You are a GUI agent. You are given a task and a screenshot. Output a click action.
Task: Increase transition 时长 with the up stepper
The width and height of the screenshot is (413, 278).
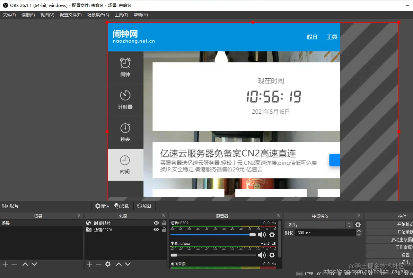click(x=358, y=231)
